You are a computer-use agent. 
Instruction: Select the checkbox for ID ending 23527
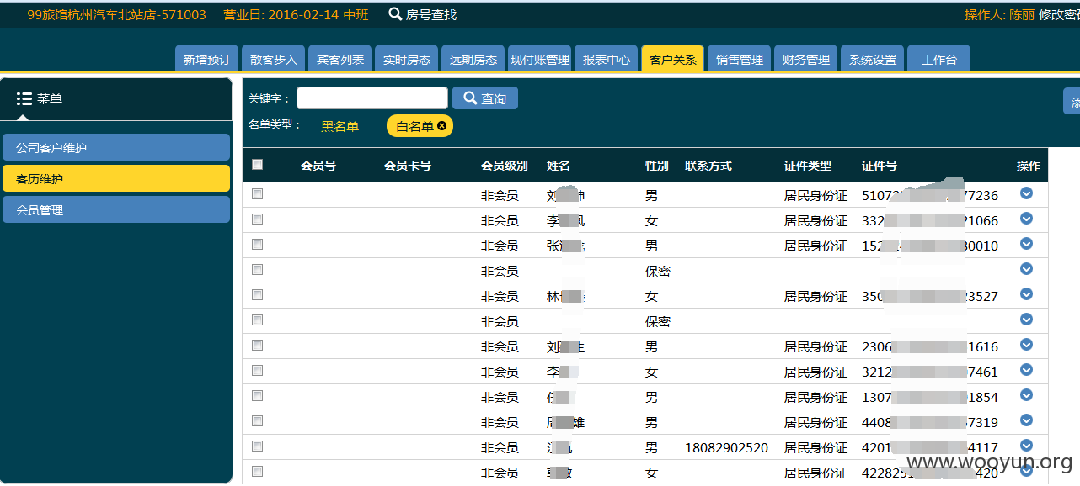pos(258,294)
